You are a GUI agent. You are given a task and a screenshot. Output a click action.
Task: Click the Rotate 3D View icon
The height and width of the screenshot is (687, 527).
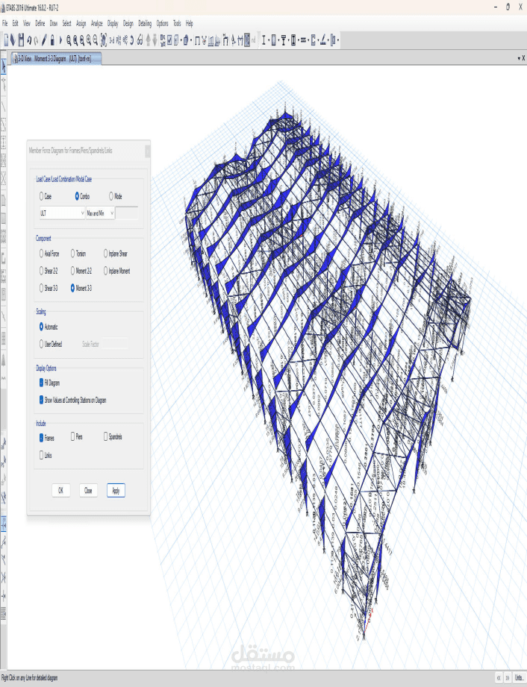click(132, 40)
